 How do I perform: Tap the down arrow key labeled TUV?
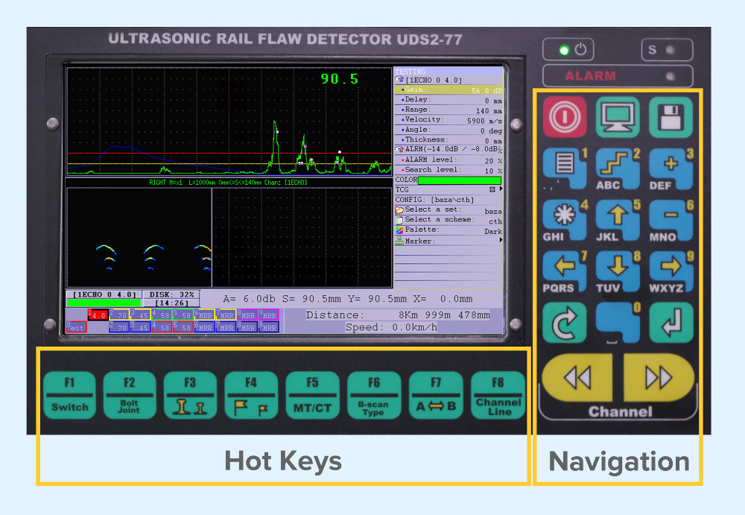[x=617, y=271]
